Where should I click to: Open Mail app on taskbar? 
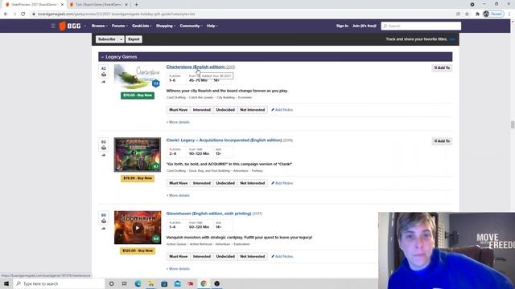tap(177, 283)
